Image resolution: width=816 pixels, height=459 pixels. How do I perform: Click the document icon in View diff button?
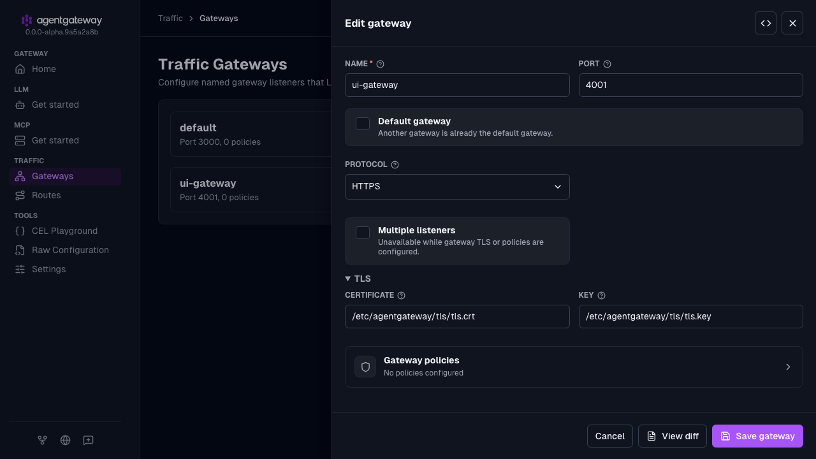[x=652, y=436]
